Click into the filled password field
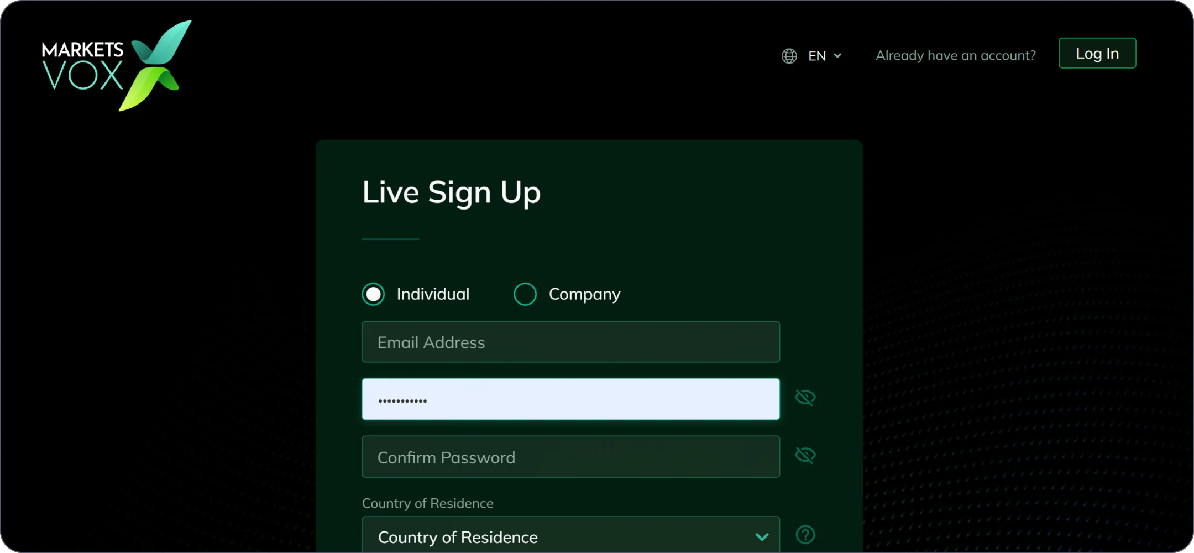The height and width of the screenshot is (553, 1194). [570, 399]
